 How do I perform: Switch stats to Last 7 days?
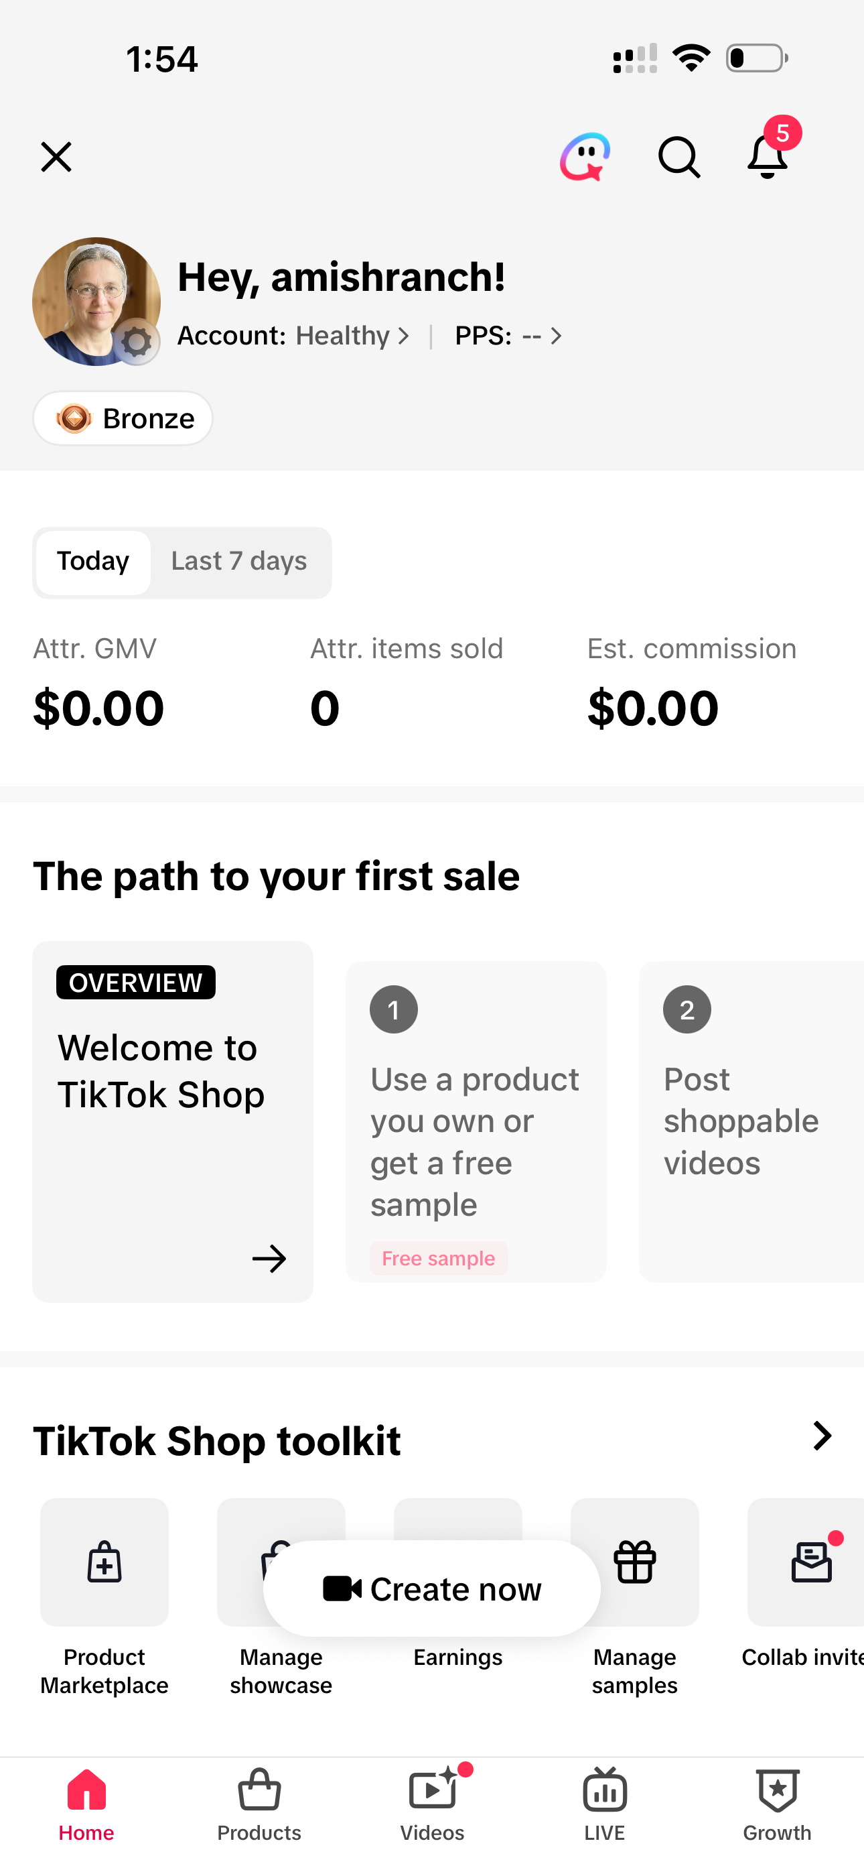pos(238,562)
